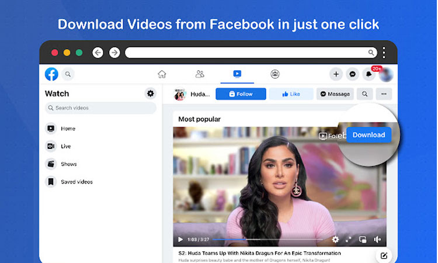Select Shows in the Watch sidebar
Screen dimensions: 438x263
pyautogui.click(x=68, y=164)
